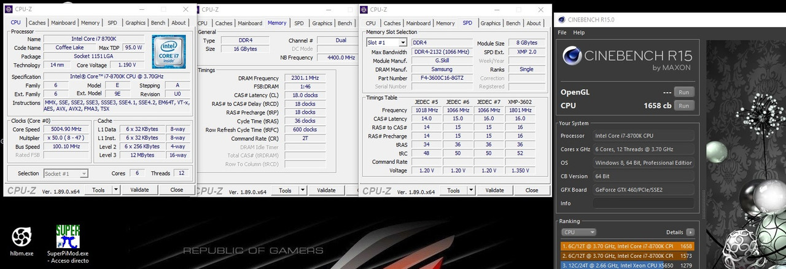
Task: Switch to SPD tab in the Memory window
Action: [299, 23]
